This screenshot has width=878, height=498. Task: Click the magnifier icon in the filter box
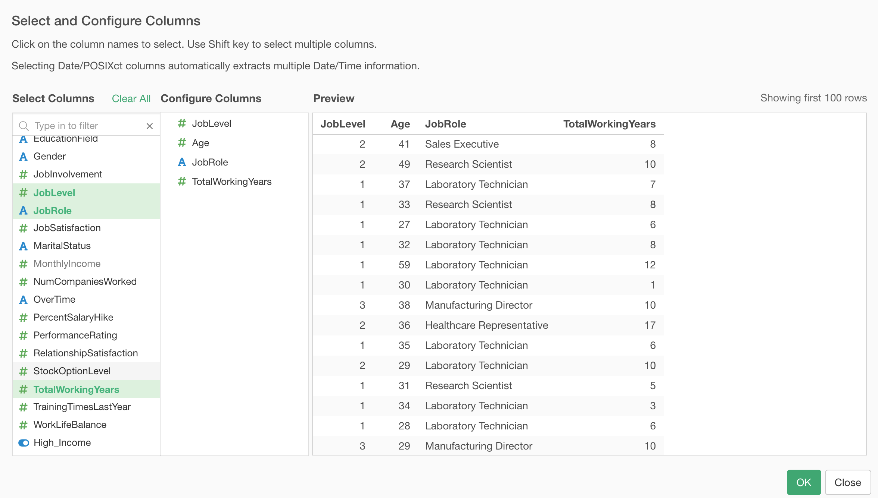(24, 125)
